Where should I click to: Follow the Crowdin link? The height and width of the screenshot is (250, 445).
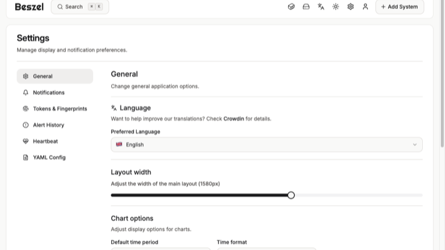click(x=233, y=119)
